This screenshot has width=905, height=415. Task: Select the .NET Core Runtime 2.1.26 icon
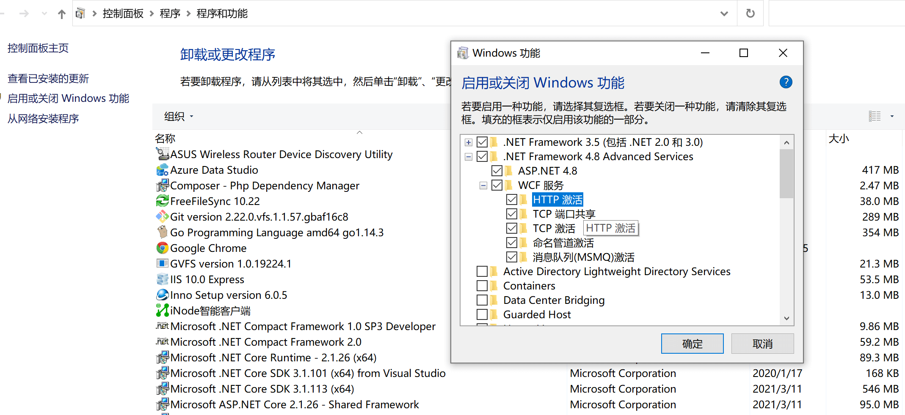(163, 358)
